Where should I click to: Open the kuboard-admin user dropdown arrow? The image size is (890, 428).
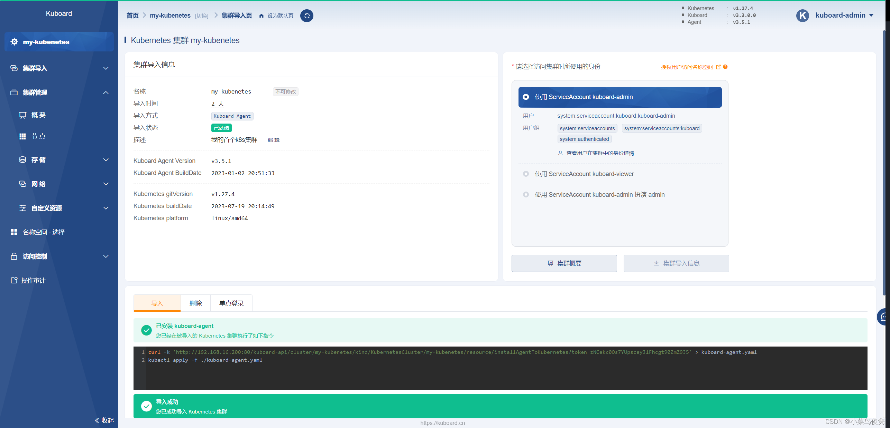tap(871, 16)
